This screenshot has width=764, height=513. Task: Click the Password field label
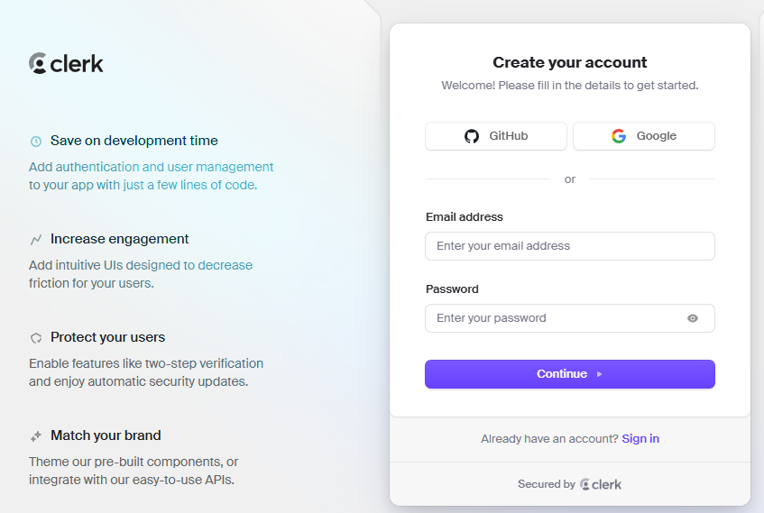coord(452,289)
